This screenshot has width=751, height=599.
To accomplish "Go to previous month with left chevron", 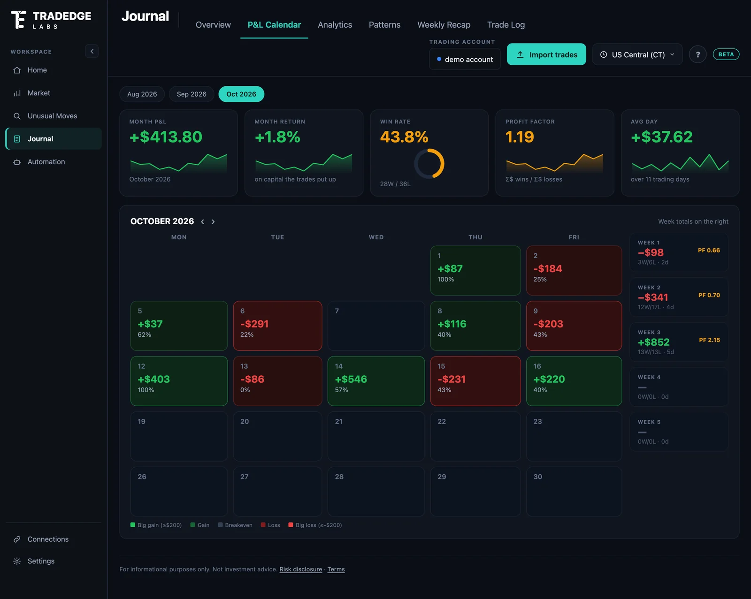I will 203,222.
